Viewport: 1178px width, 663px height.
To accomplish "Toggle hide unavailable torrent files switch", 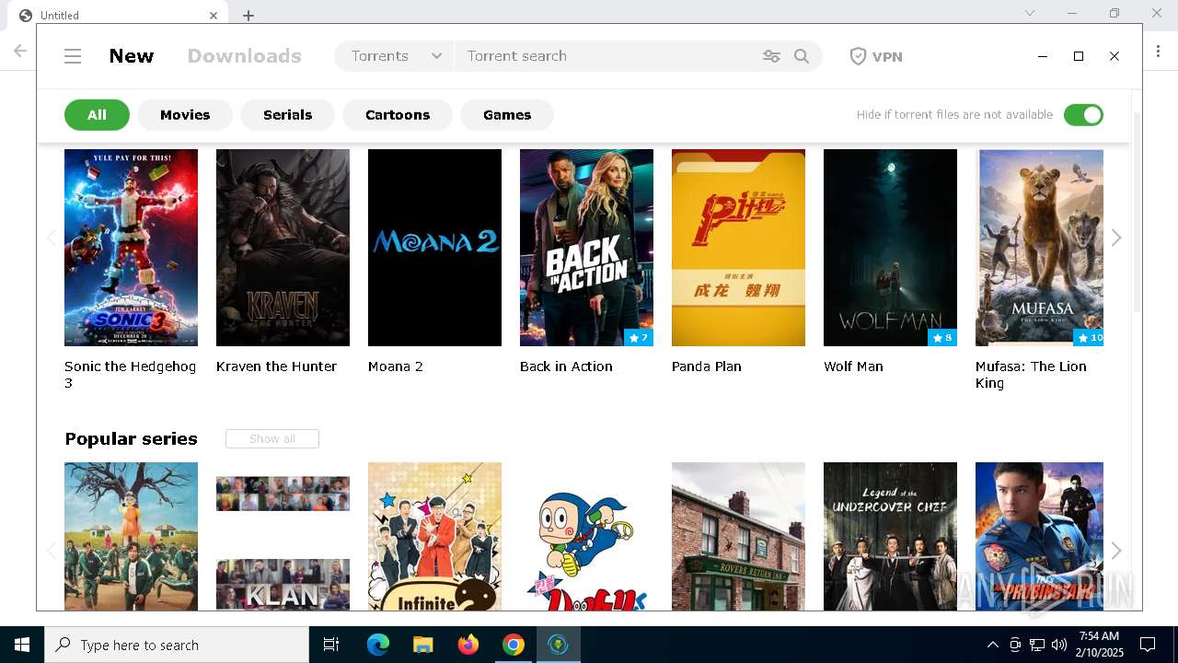I will (1083, 115).
